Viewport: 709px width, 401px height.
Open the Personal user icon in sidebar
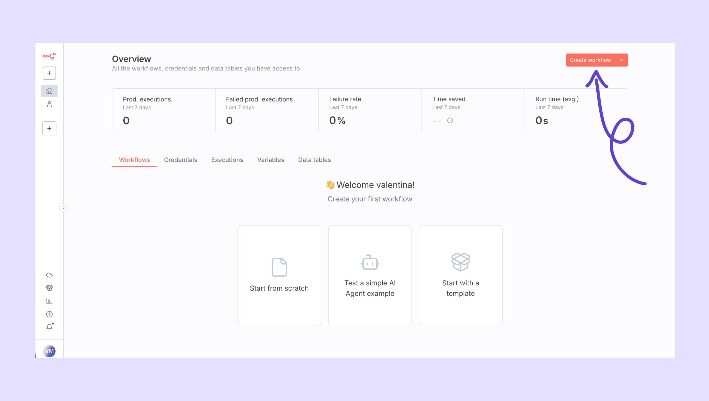[x=49, y=104]
